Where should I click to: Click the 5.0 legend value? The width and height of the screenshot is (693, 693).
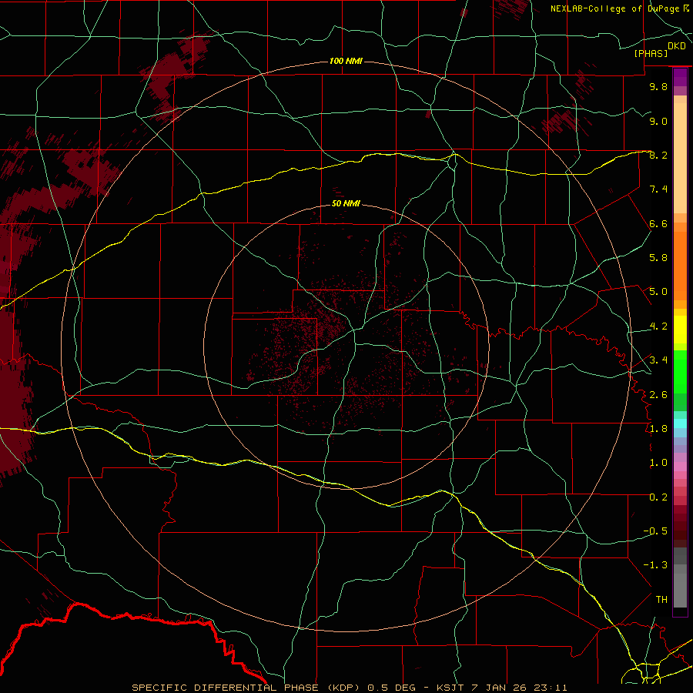click(x=658, y=292)
